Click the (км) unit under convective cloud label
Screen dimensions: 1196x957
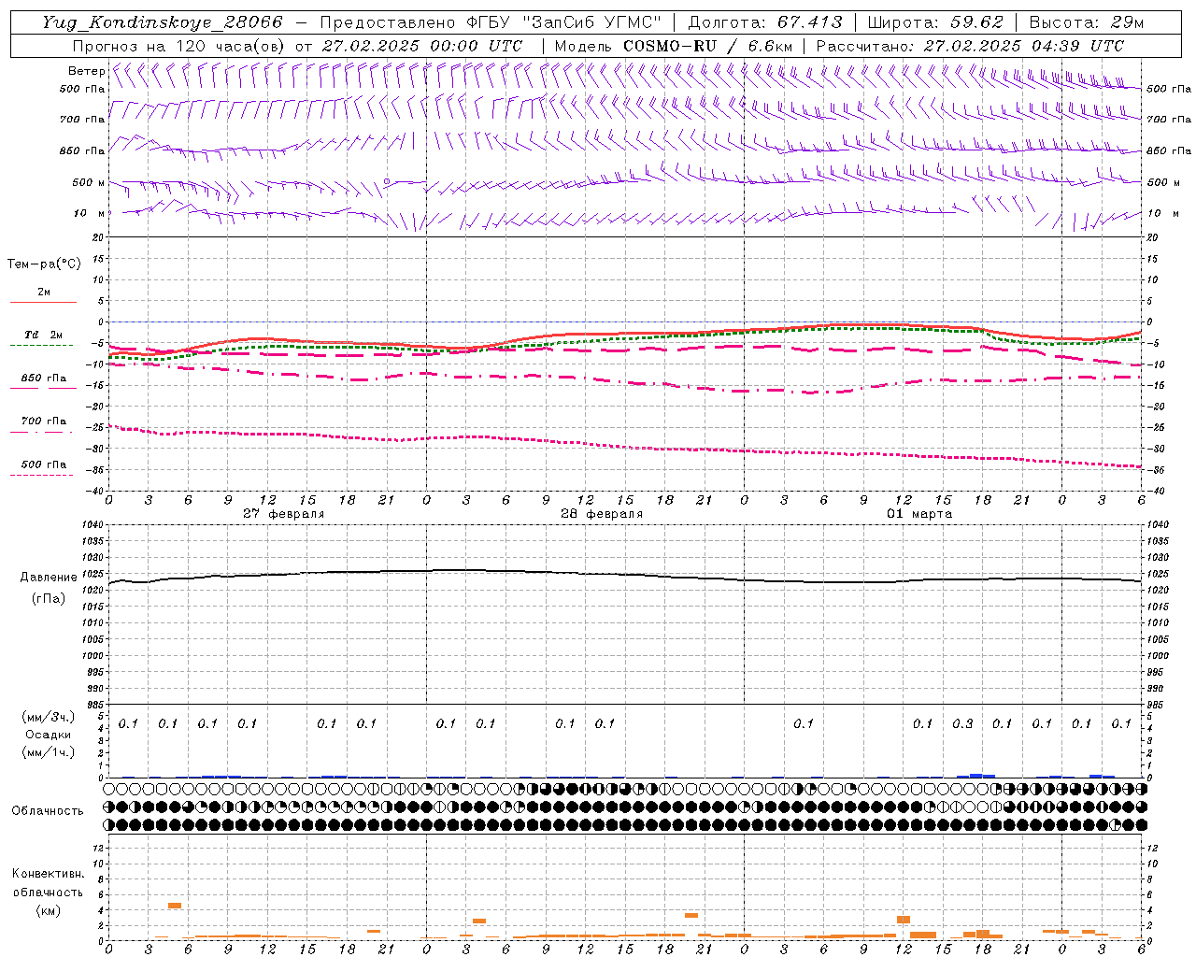pos(48,910)
